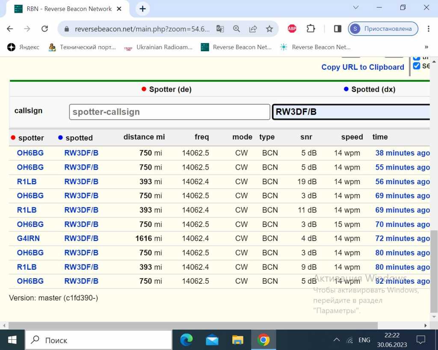Click the 55 minutes ago timestamp

click(402, 168)
